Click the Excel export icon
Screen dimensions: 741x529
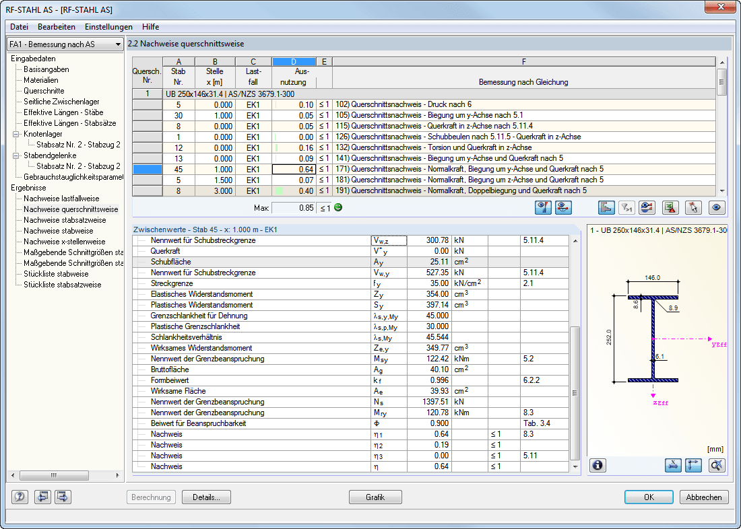tap(670, 208)
